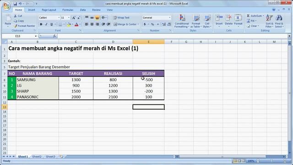Open the Orientation options

click(104, 18)
